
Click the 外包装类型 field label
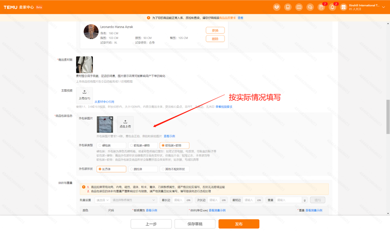click(86, 145)
